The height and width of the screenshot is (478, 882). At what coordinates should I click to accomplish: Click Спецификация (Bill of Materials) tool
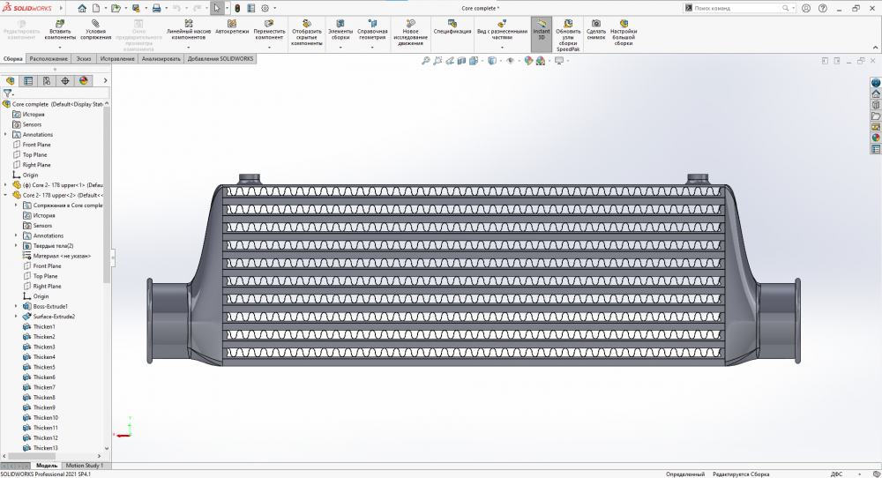[x=452, y=28]
